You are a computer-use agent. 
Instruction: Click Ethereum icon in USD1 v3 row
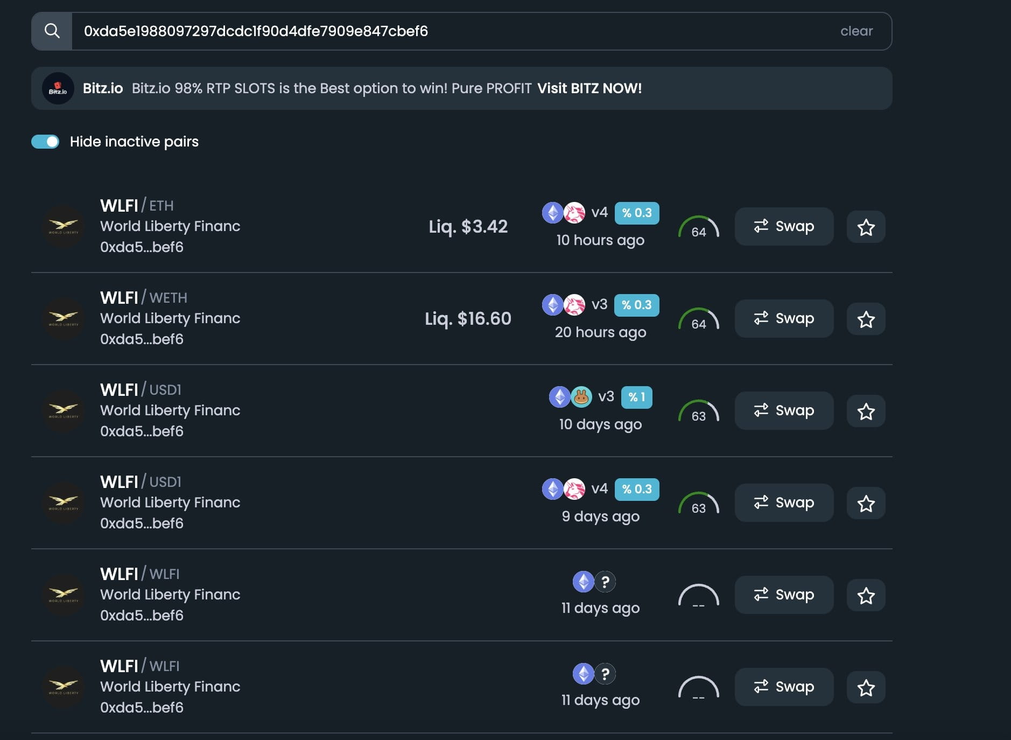(560, 397)
